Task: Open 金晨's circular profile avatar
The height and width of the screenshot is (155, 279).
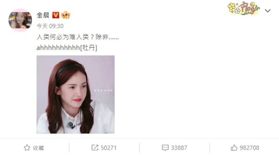Action: point(20,20)
